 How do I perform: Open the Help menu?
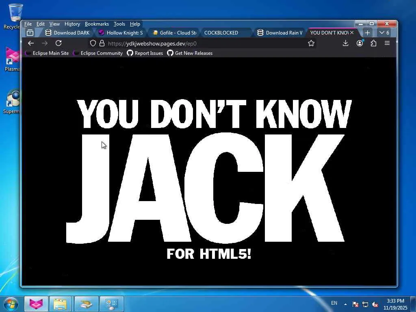(x=135, y=24)
